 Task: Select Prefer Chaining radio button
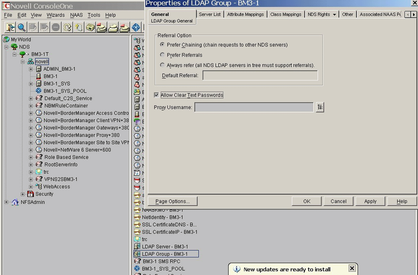[162, 45]
